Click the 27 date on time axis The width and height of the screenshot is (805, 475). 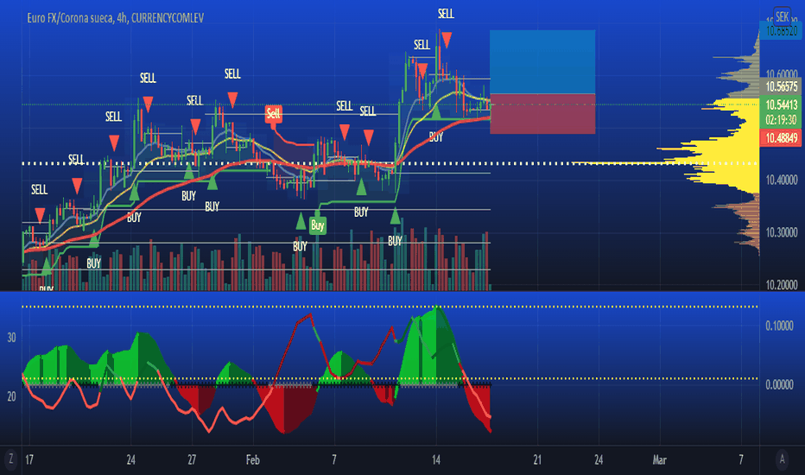(x=192, y=459)
